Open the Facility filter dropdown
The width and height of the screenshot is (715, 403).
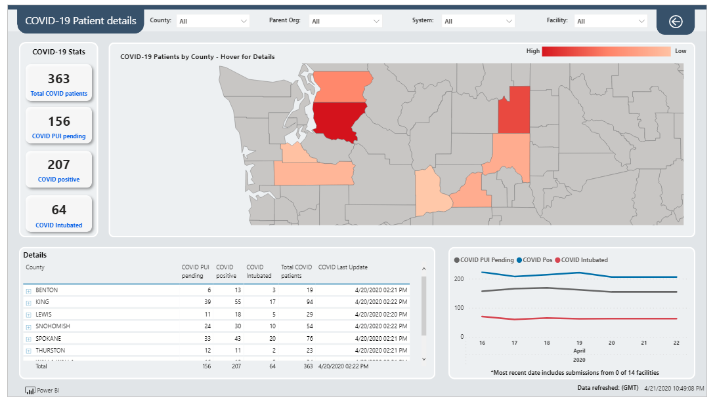[x=611, y=21]
